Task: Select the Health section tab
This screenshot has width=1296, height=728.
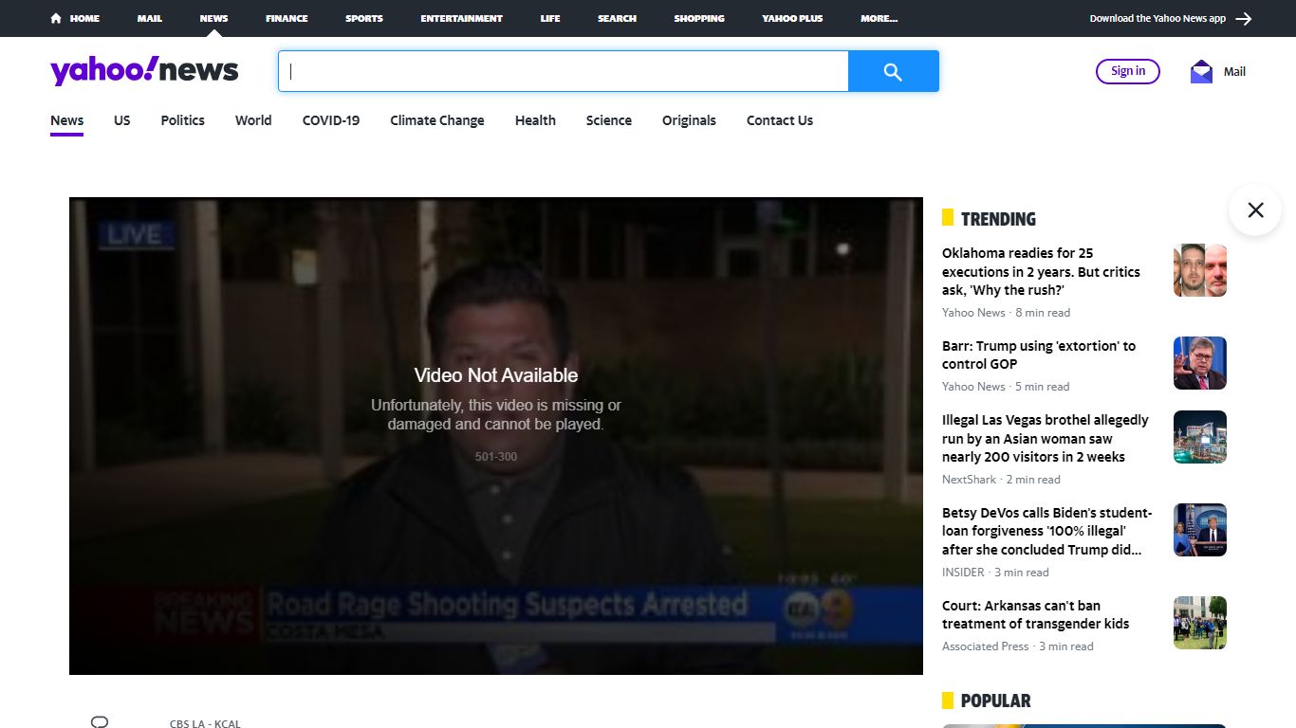Action: click(535, 120)
